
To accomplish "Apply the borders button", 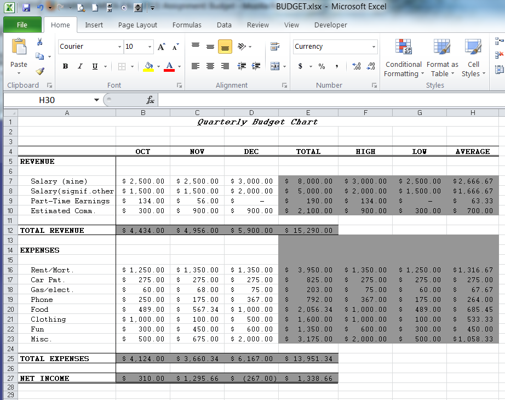I will tap(122, 66).
